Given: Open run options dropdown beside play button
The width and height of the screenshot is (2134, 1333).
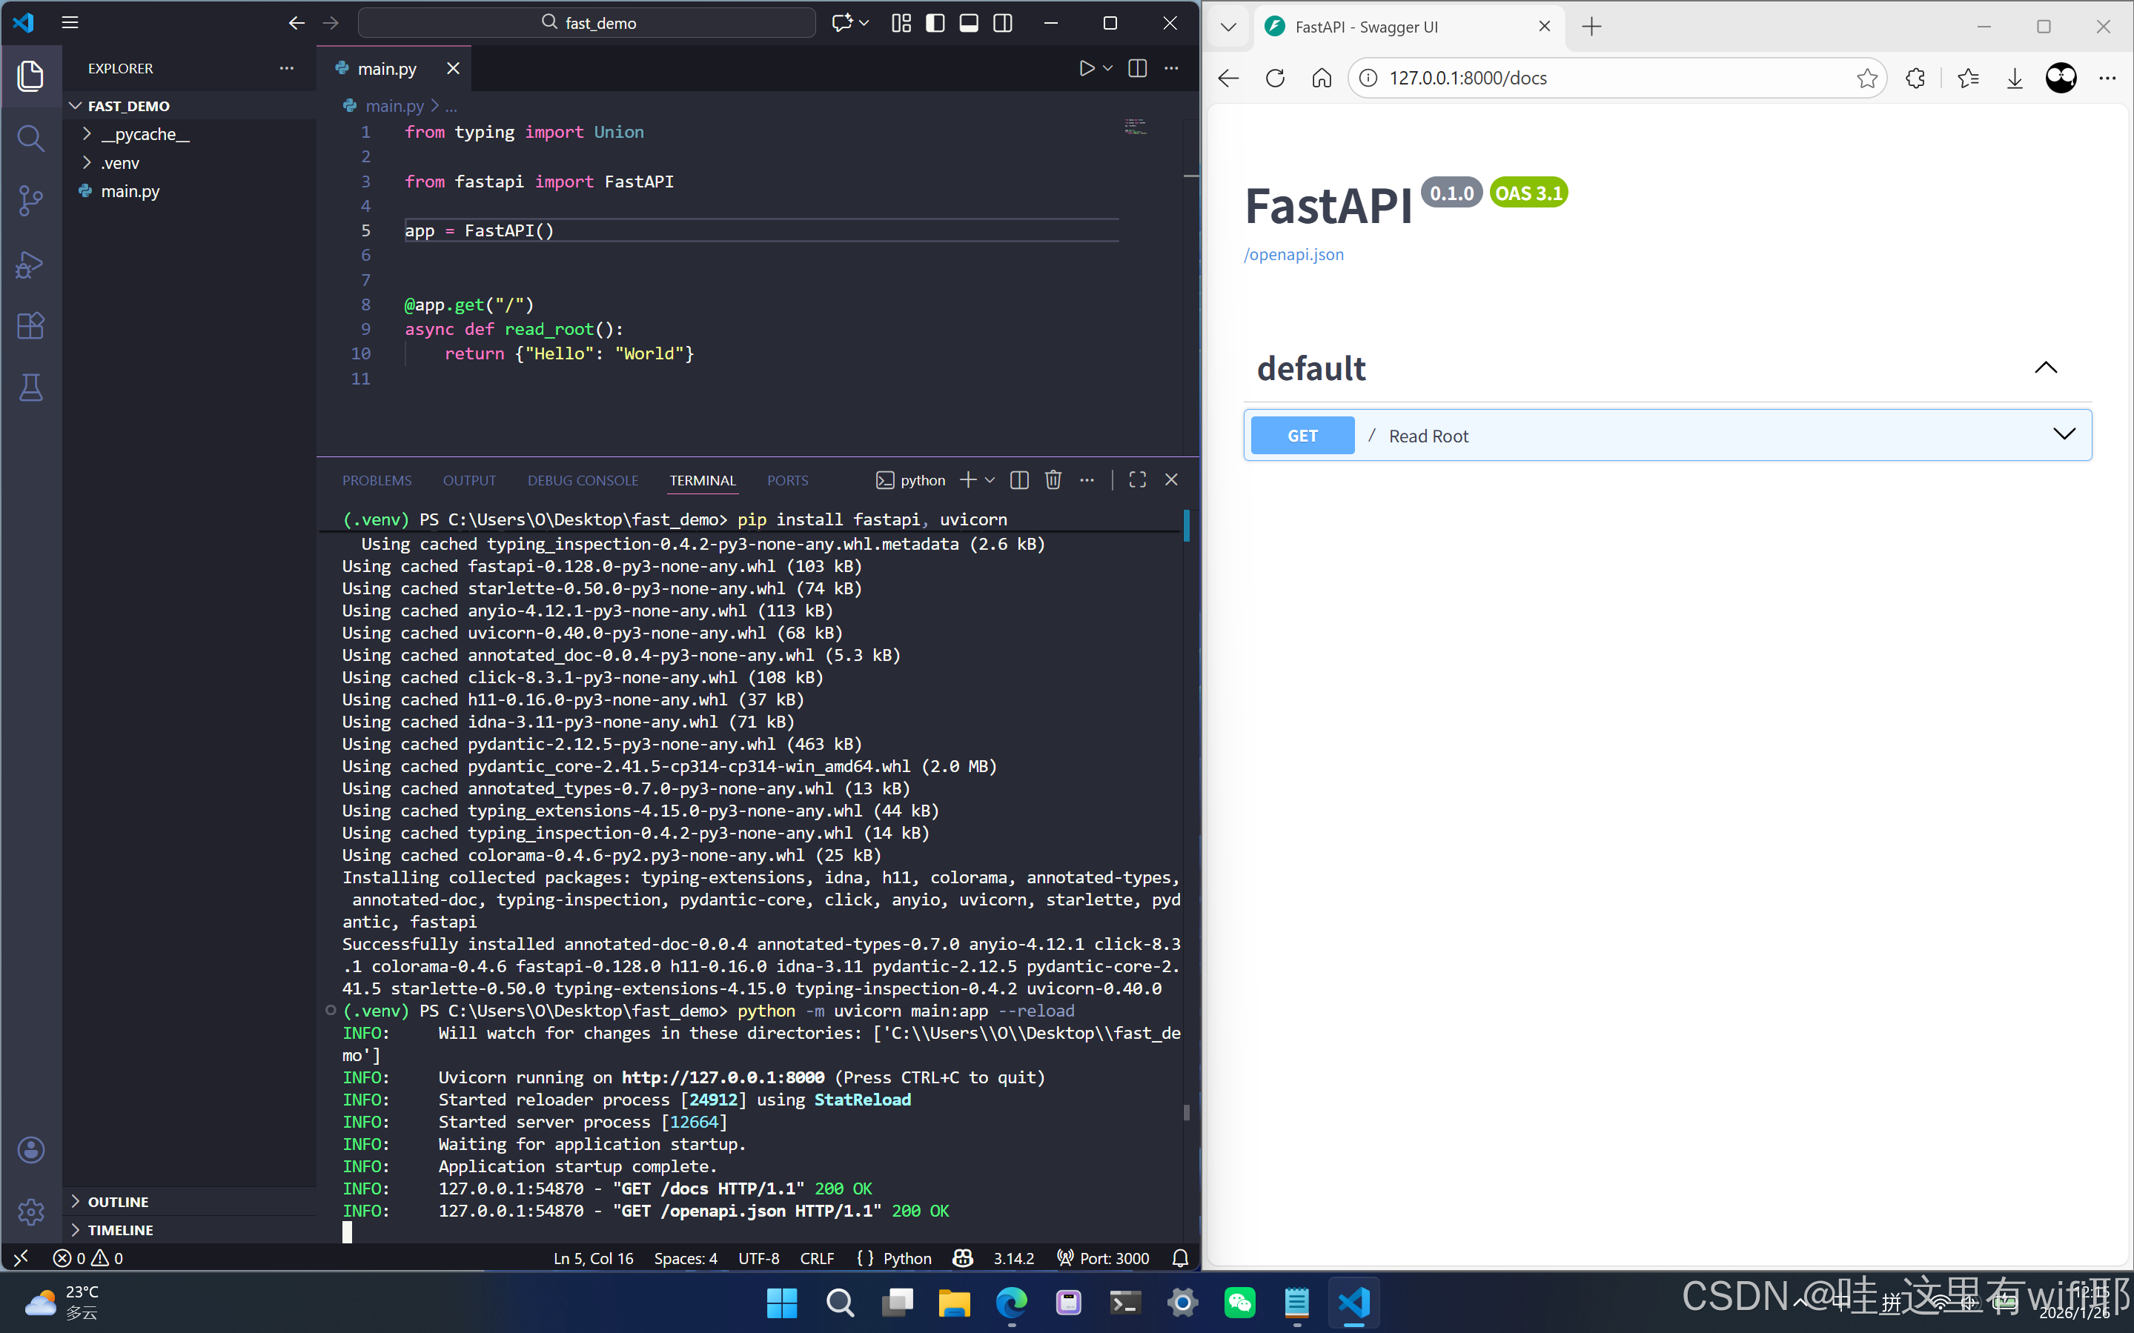Looking at the screenshot, I should 1108,68.
